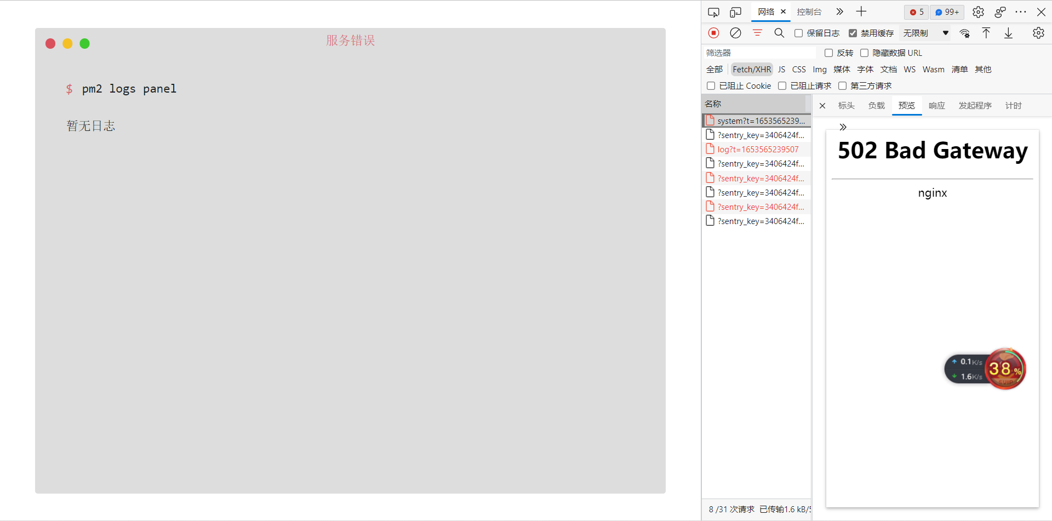This screenshot has width=1052, height=521.
Task: Click the red dot in terminal window
Action: click(x=50, y=44)
